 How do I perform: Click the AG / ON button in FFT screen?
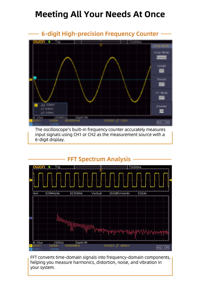[163, 247]
